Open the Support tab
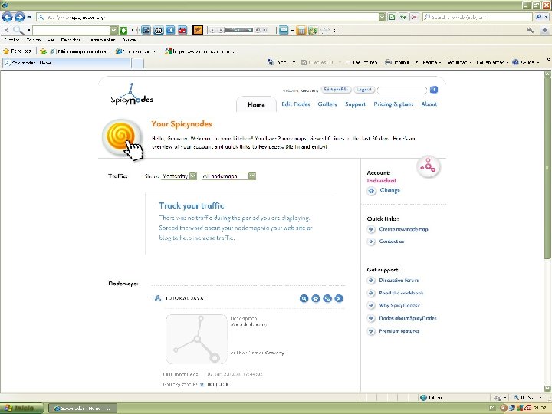This screenshot has width=552, height=414. [355, 104]
